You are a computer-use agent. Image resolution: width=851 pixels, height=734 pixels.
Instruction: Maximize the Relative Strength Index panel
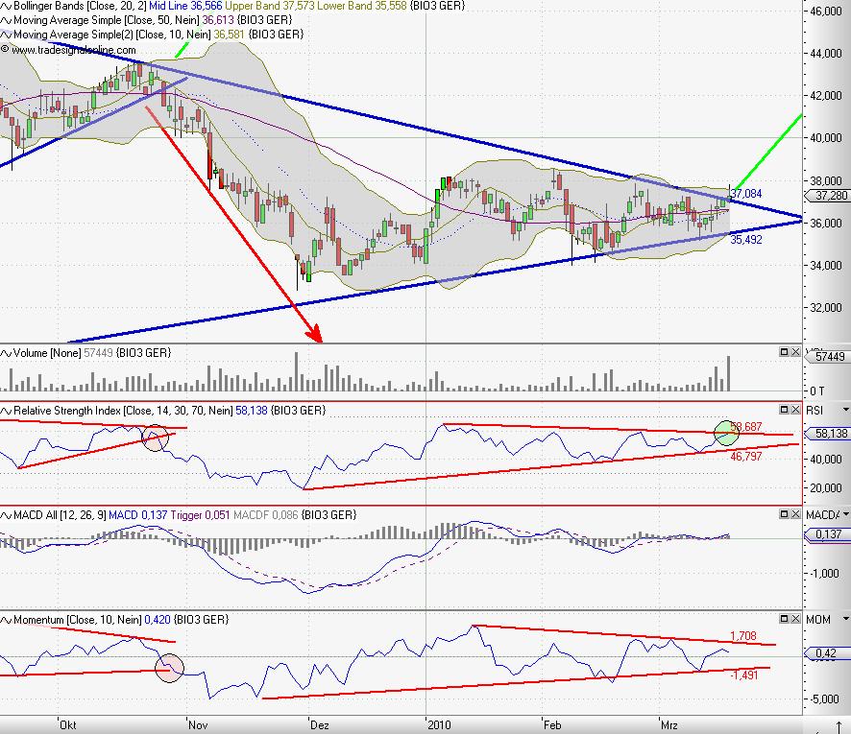pyautogui.click(x=784, y=410)
